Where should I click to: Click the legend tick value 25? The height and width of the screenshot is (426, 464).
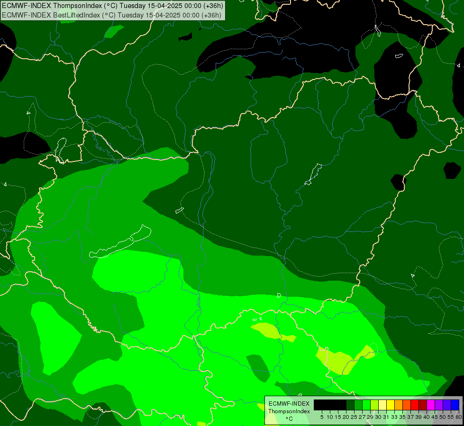(354, 417)
